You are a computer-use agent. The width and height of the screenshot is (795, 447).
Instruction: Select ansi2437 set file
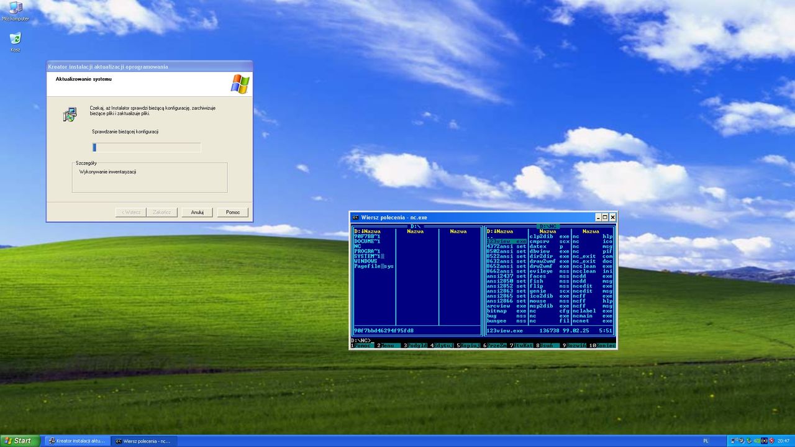pos(506,276)
